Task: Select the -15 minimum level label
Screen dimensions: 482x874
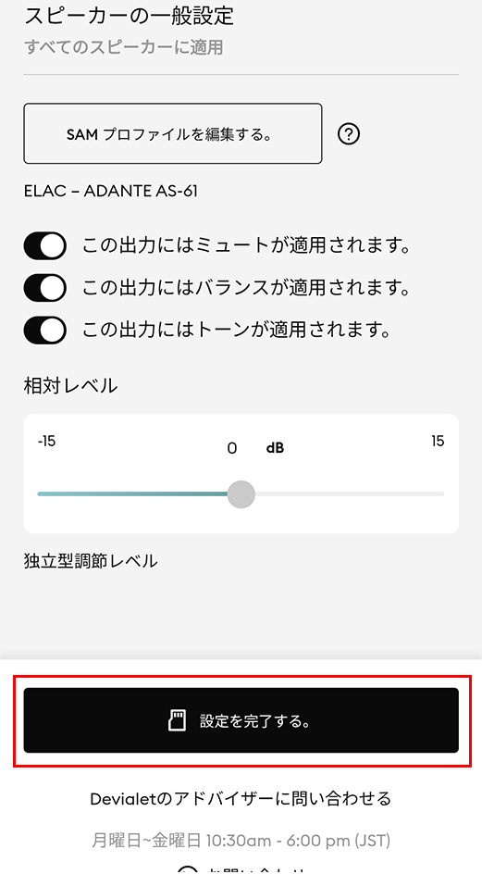Action: click(46, 442)
